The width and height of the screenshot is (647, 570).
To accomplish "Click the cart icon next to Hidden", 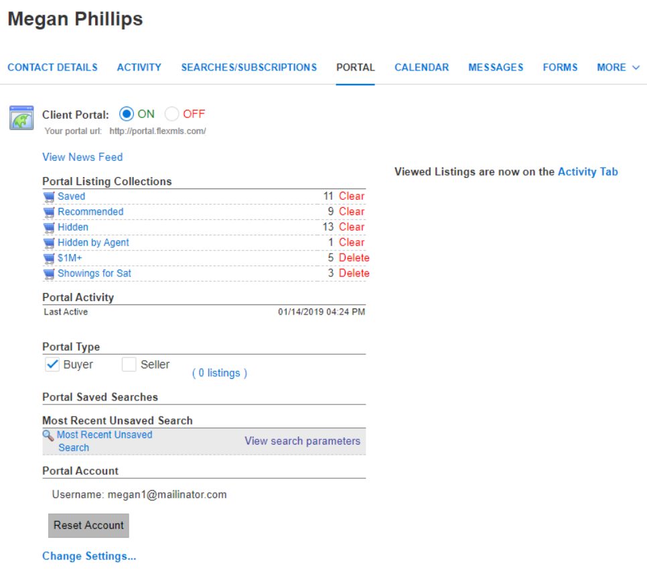I will 50,227.
